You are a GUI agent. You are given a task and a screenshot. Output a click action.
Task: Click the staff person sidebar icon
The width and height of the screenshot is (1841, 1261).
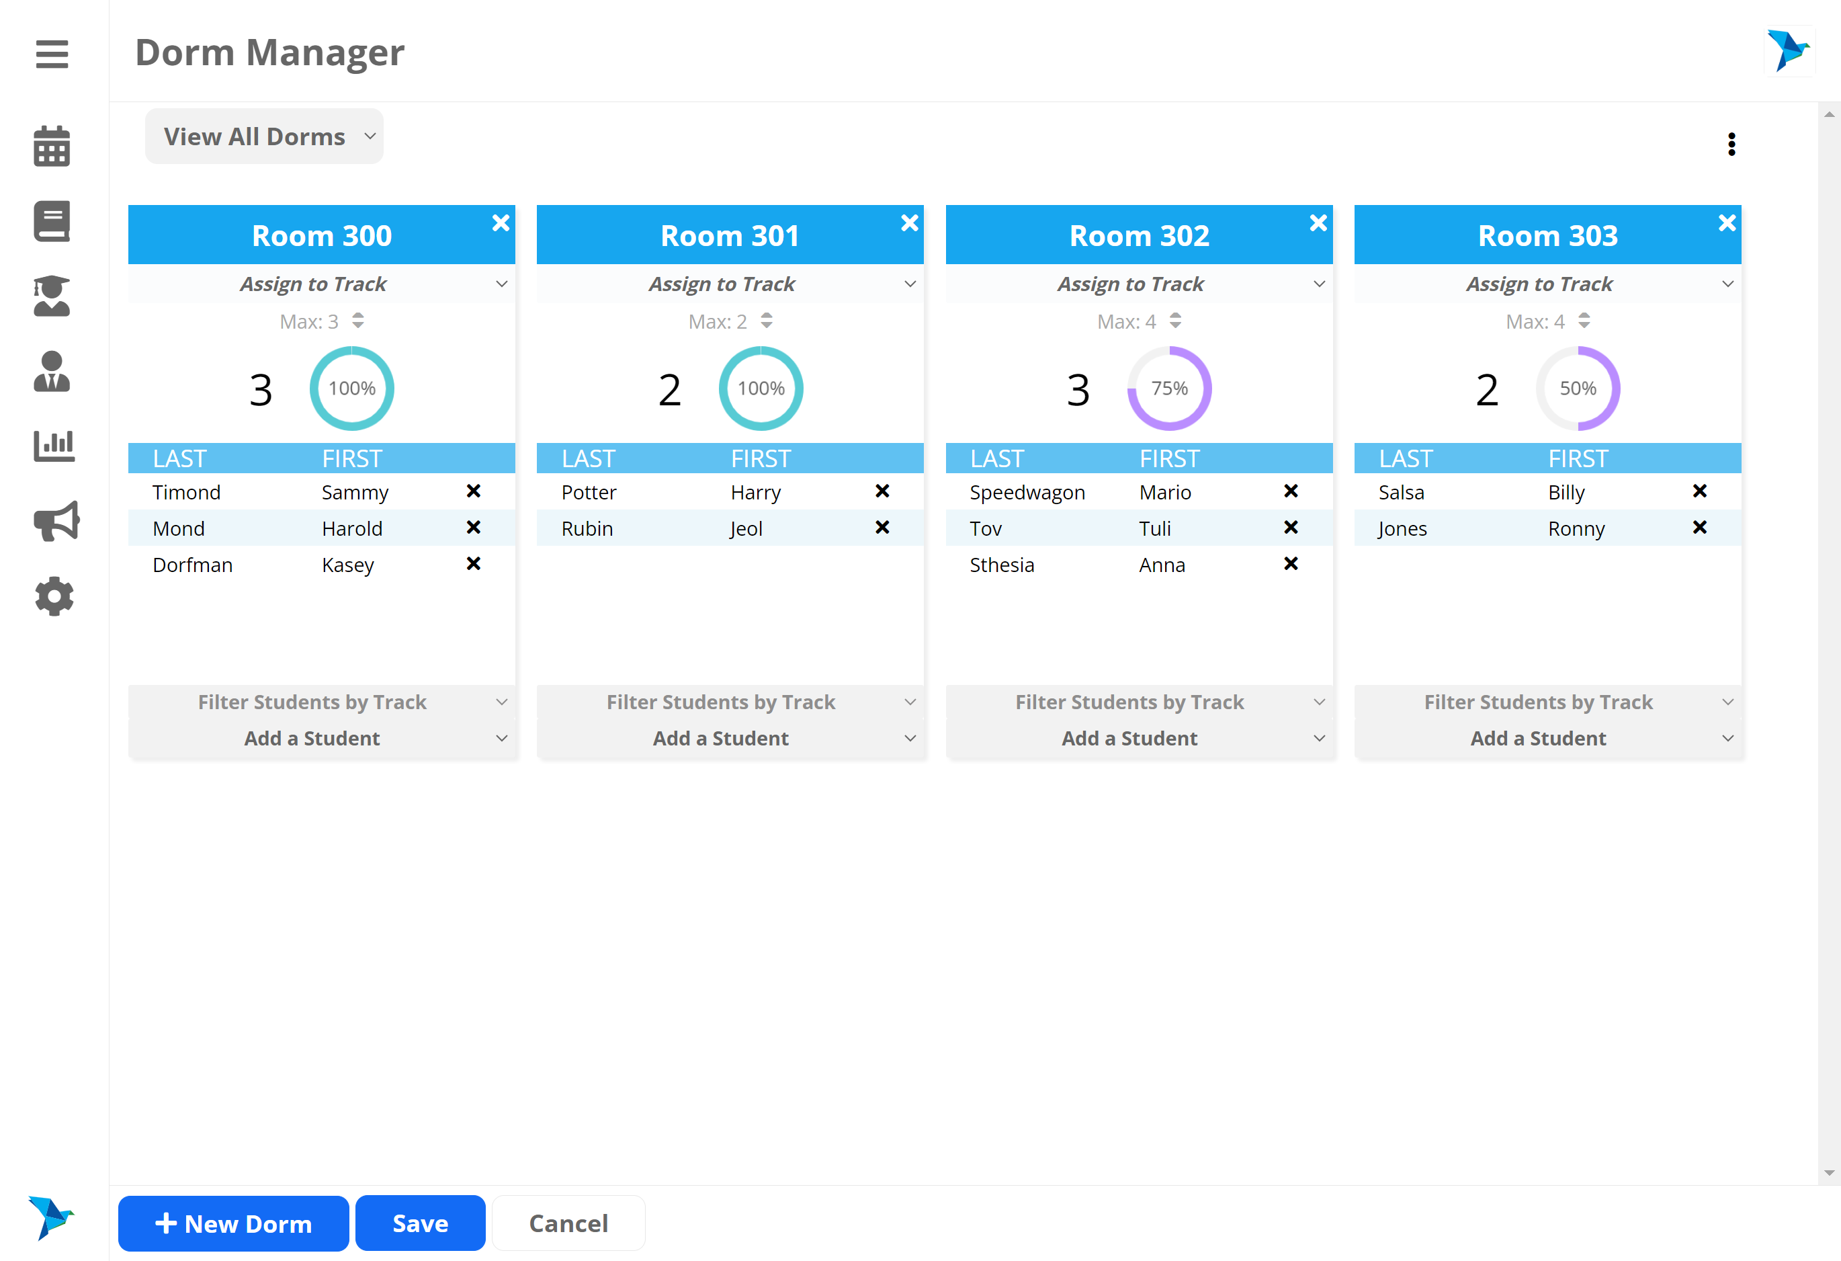tap(52, 371)
